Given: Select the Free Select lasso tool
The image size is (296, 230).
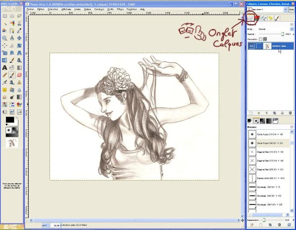Looking at the screenshot, I should [x=19, y=16].
